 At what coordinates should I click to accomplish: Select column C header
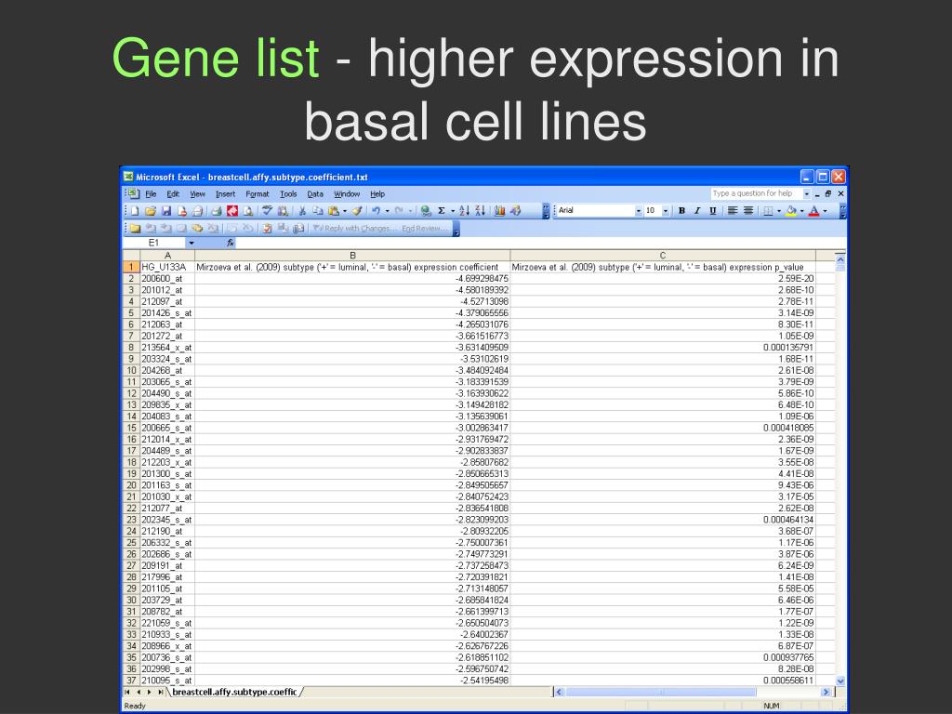662,256
